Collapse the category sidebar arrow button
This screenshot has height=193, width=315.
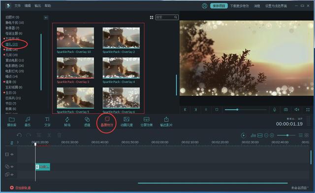tap(46, 18)
